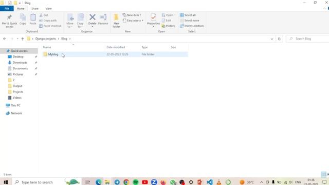This screenshot has width=329, height=185.
Task: Open Downloads in navigation pane
Action: coord(20,63)
